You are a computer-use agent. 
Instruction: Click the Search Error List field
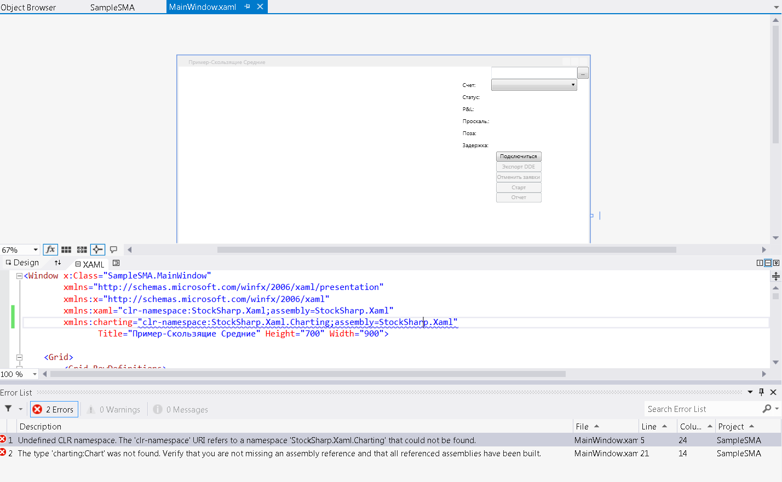click(x=703, y=409)
